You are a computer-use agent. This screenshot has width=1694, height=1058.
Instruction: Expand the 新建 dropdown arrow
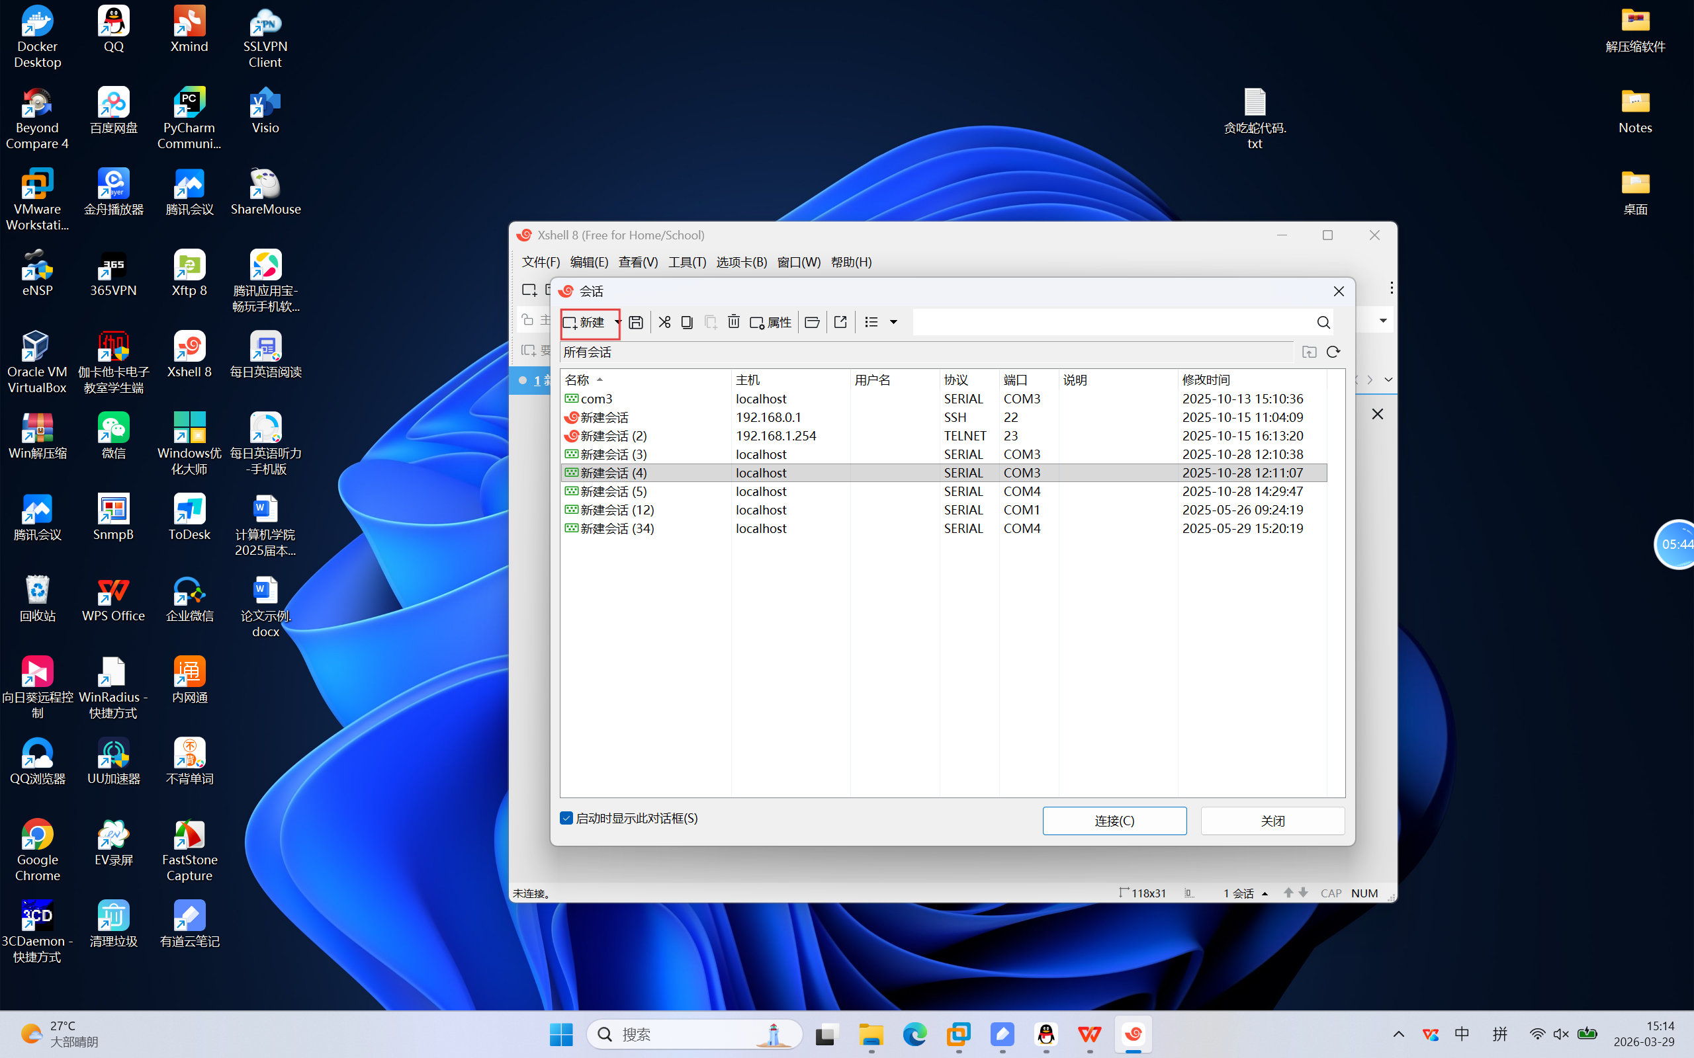tap(617, 323)
